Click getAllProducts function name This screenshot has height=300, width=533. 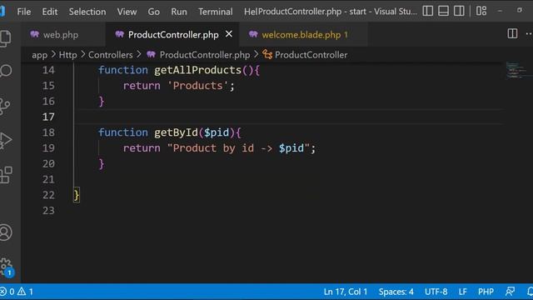point(197,70)
